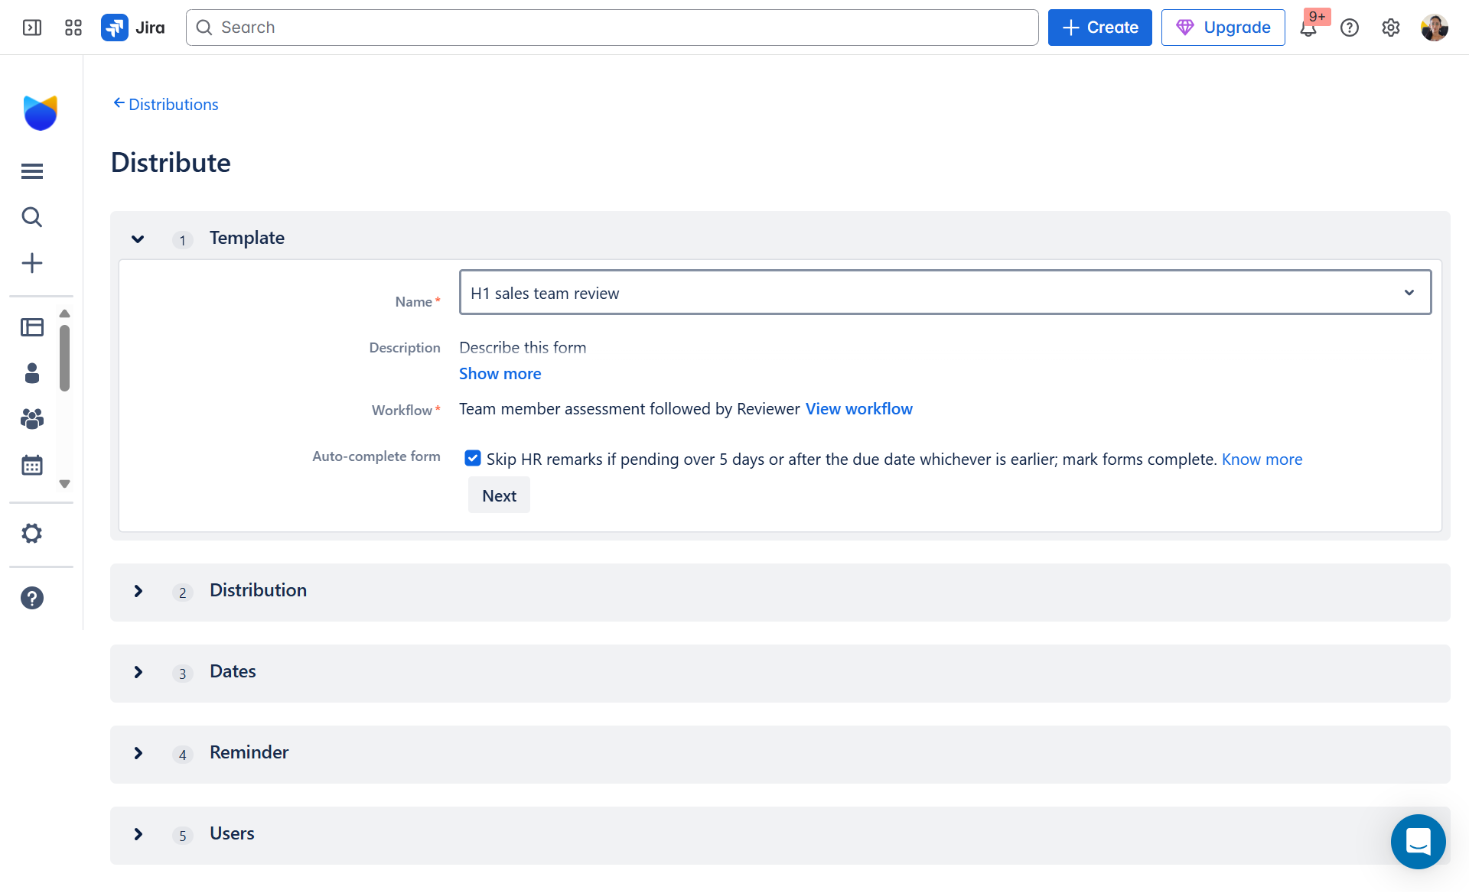Select the search icon in the left sidebar
The width and height of the screenshot is (1469, 893).
[x=31, y=217]
